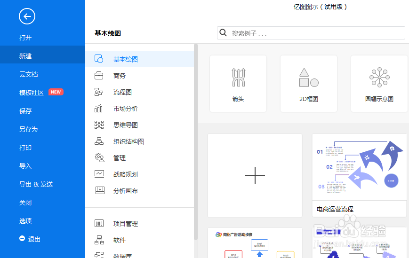Click the 软件 category icon
409x258 pixels.
99,240
